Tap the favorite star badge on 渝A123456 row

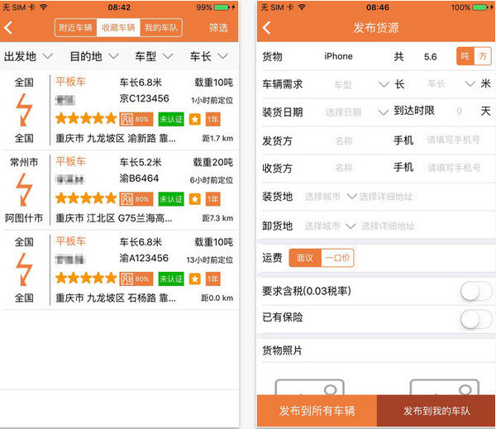195,279
